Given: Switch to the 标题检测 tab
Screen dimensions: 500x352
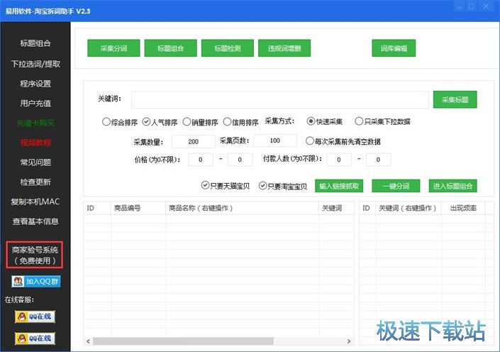Looking at the screenshot, I should click(x=228, y=48).
